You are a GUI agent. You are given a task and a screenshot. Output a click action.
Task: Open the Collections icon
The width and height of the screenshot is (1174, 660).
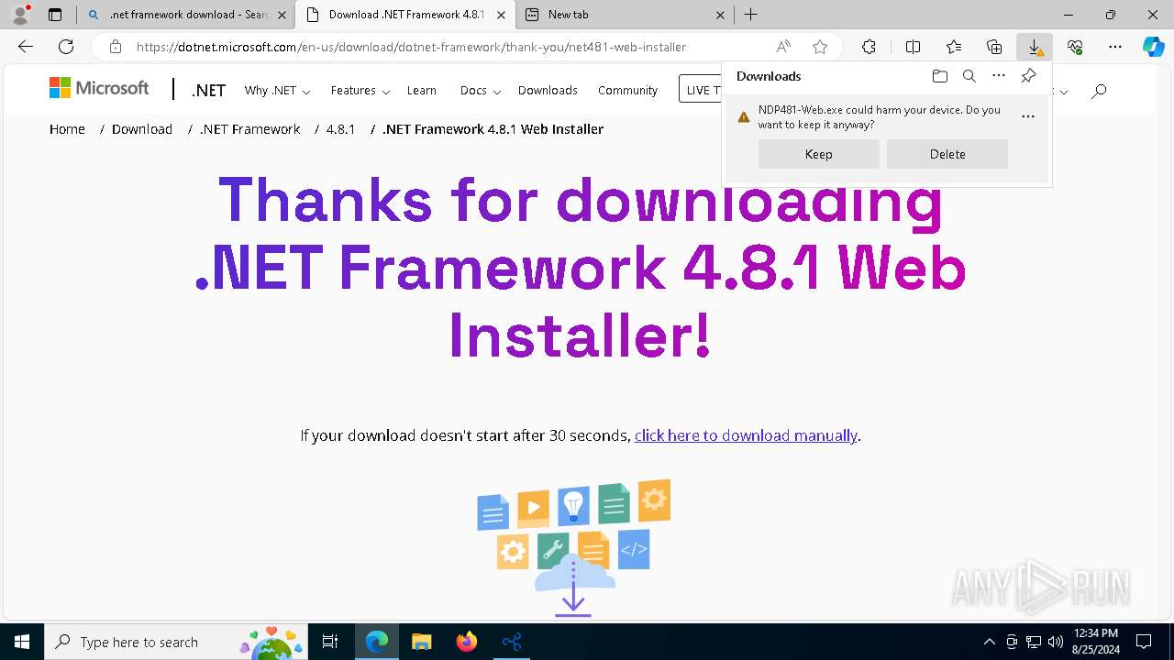(x=994, y=47)
